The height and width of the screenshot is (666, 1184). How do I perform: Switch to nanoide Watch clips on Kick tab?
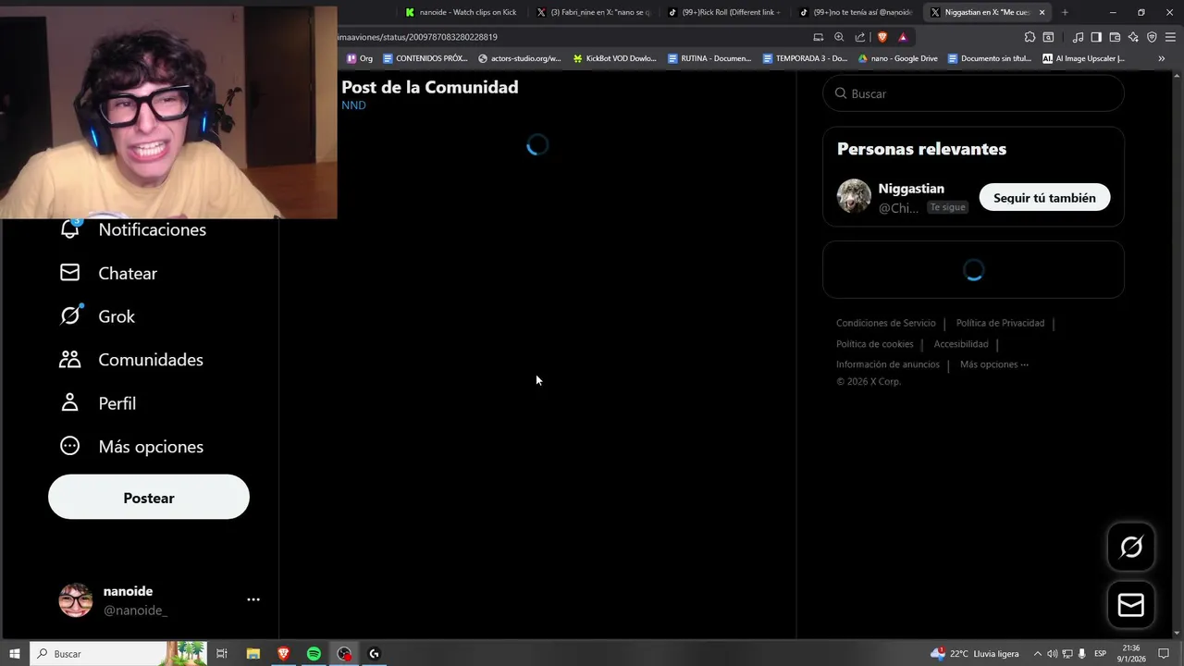tap(461, 12)
